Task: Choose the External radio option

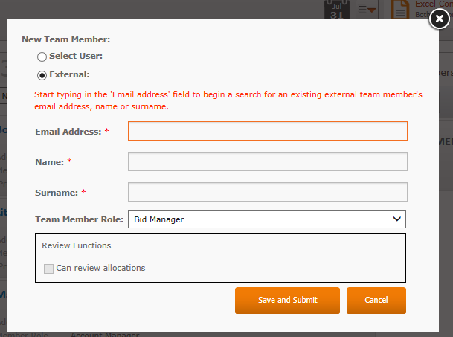Action: pos(42,75)
